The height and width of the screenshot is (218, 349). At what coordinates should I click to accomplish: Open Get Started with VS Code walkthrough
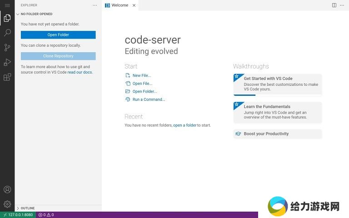(x=278, y=84)
